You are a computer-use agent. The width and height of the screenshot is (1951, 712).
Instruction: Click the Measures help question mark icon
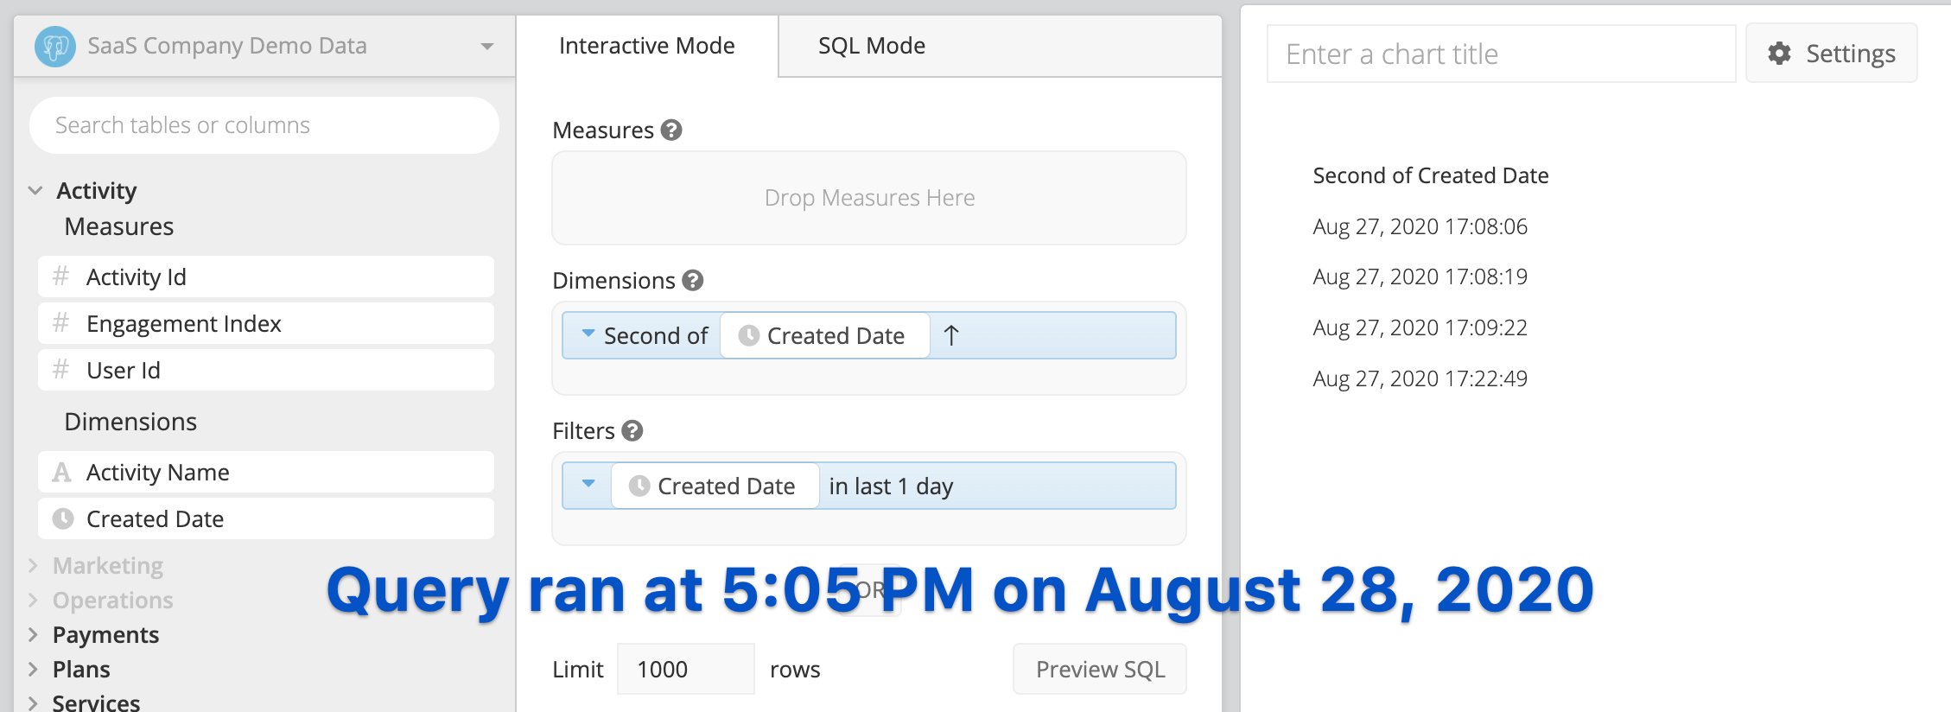tap(671, 130)
